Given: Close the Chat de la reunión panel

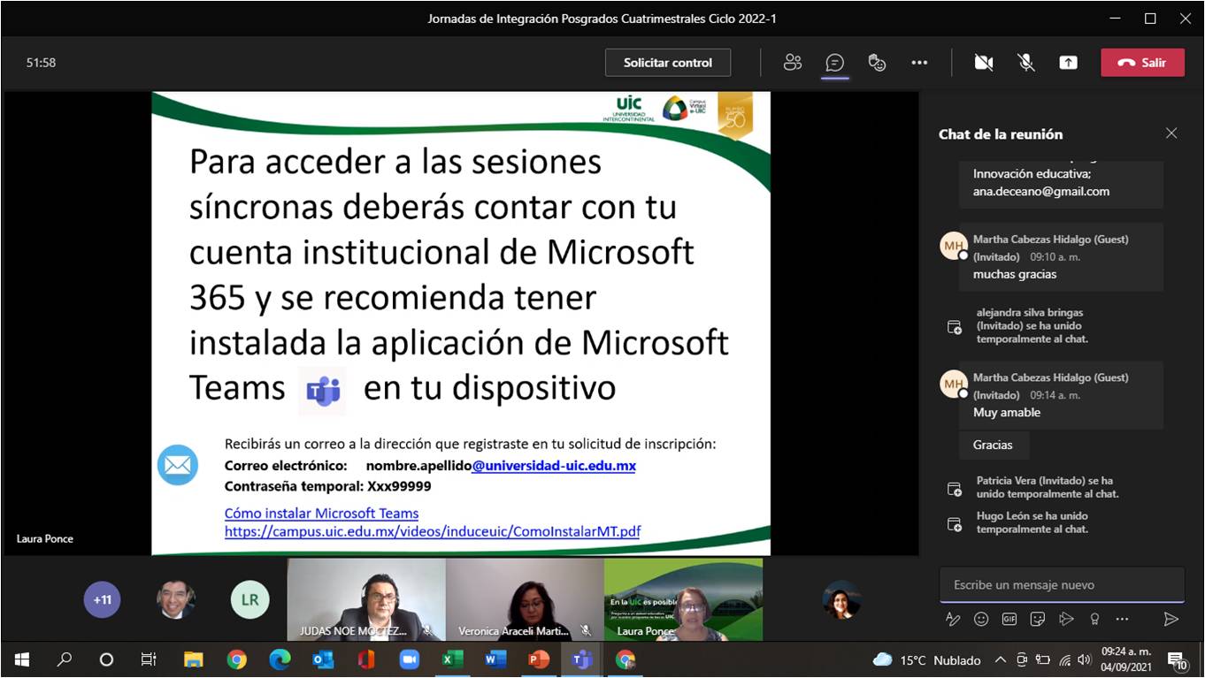Looking at the screenshot, I should point(1171,133).
